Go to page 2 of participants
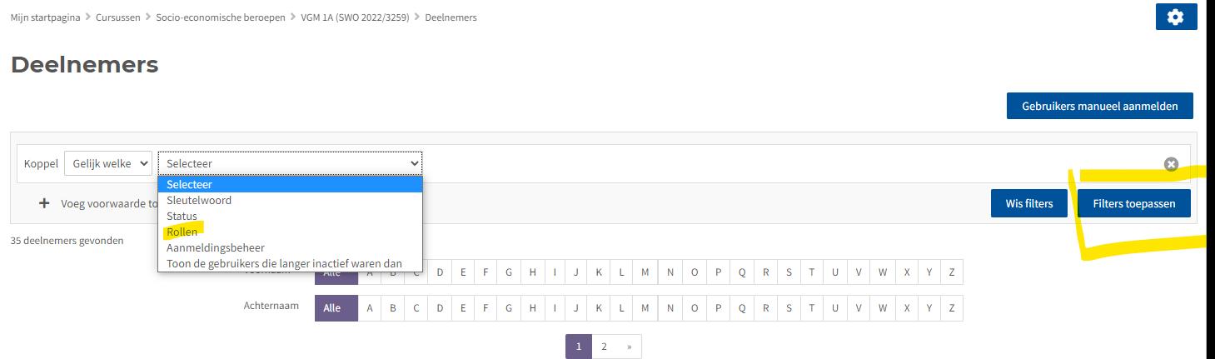This screenshot has width=1215, height=359. (604, 347)
